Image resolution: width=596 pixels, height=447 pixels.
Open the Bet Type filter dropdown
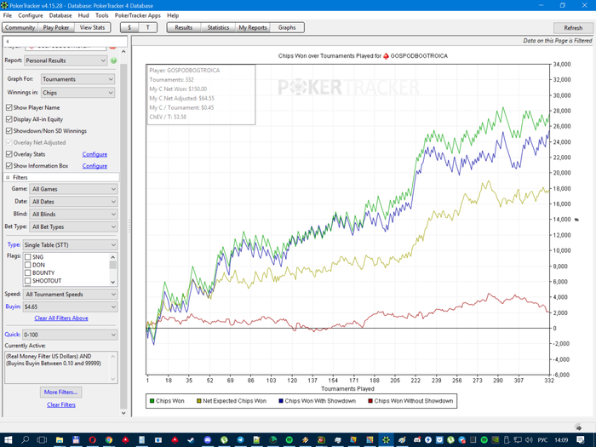[x=73, y=226]
